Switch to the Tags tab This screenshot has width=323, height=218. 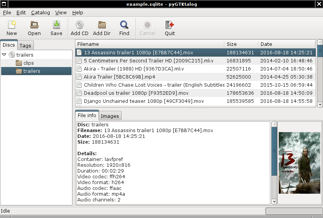pos(25,45)
